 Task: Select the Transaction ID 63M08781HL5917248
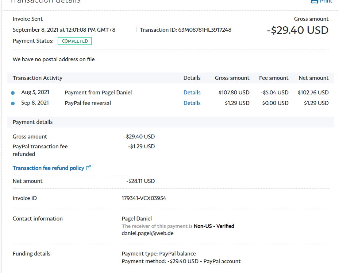click(205, 30)
